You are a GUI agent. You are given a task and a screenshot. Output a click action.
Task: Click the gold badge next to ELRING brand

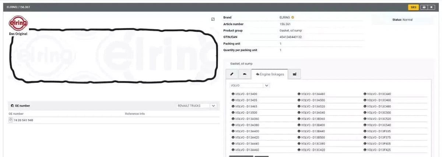[x=292, y=17]
